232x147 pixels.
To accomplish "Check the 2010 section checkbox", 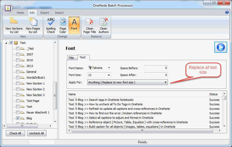I will [18, 60].
